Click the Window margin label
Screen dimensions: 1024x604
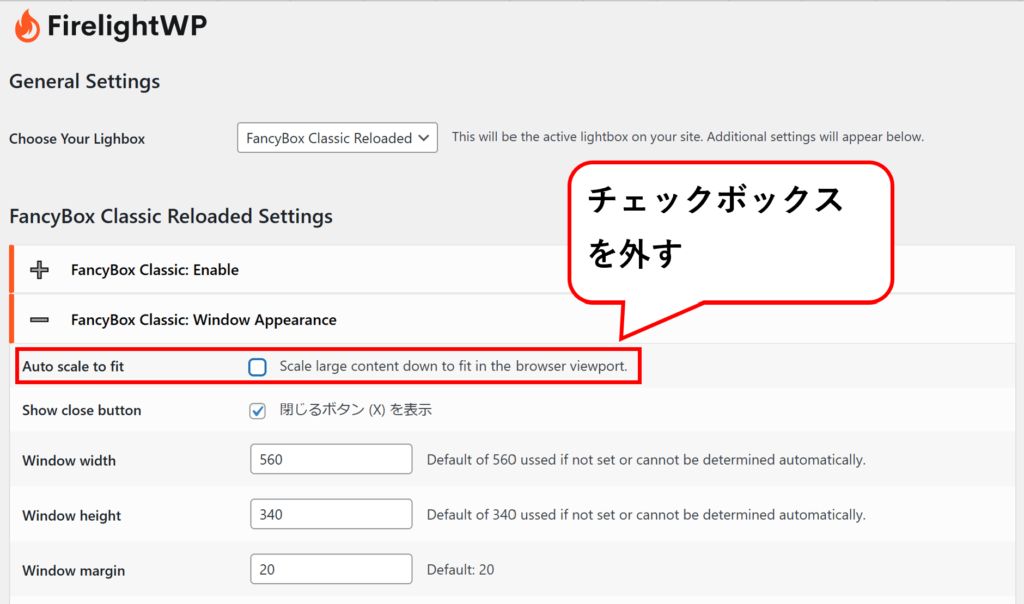74,571
